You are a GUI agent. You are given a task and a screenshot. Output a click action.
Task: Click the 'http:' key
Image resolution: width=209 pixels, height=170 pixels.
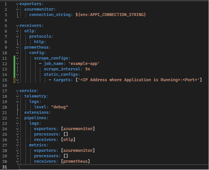tap(40, 42)
